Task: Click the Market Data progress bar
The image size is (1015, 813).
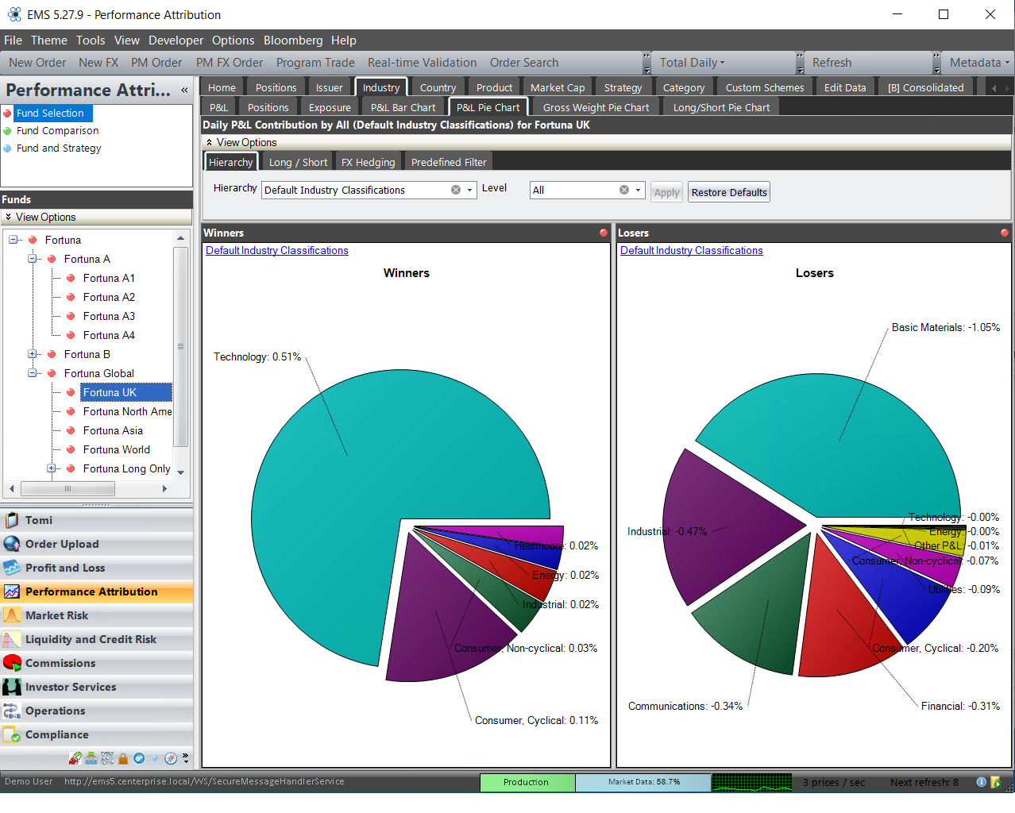Action: [x=643, y=782]
